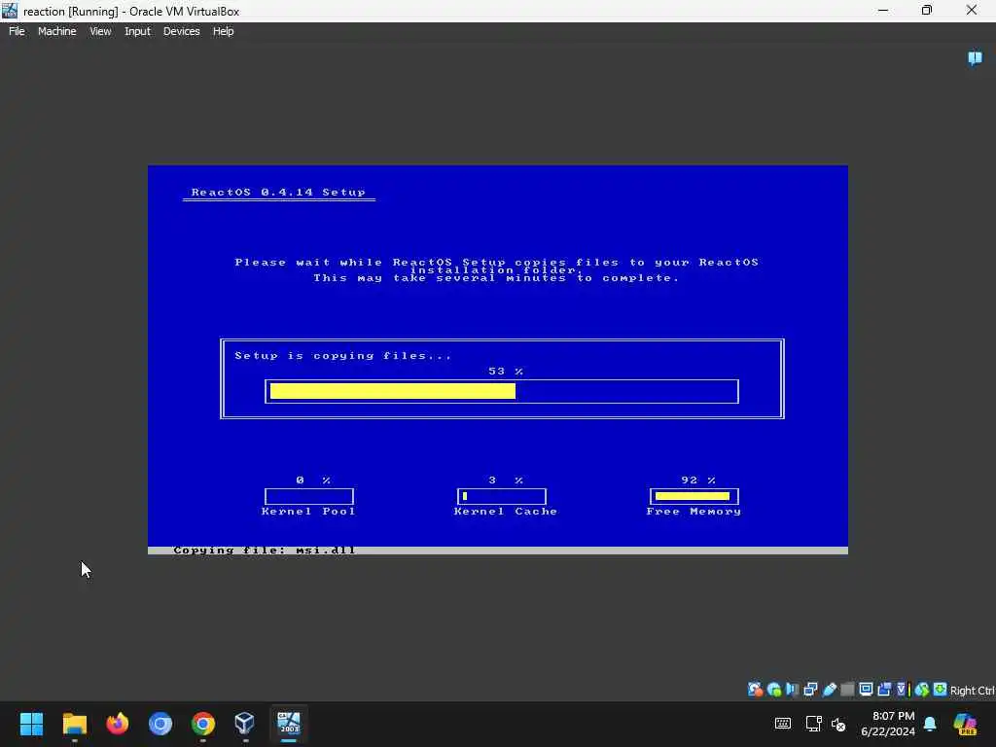Open the Input menu

point(137,31)
